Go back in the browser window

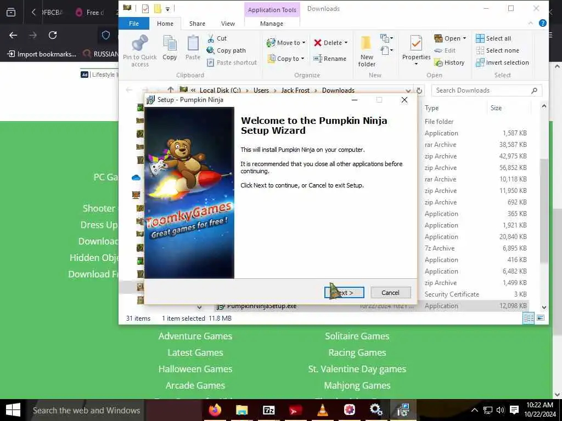(13, 35)
